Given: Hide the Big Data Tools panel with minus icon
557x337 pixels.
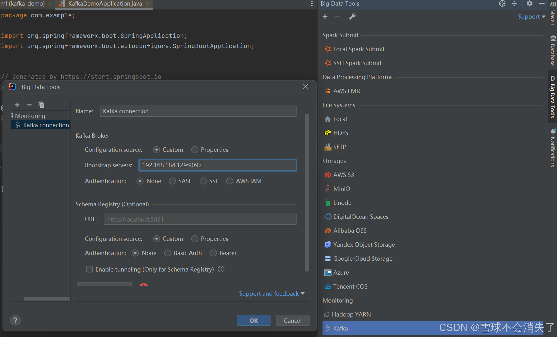Looking at the screenshot, I should pos(542,3).
